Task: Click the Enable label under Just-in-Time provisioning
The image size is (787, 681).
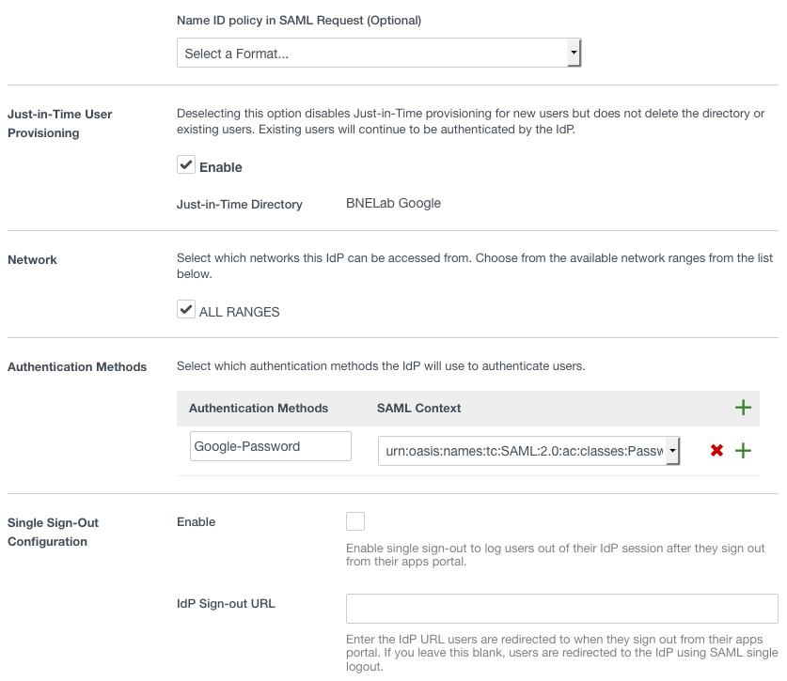Action: point(221,167)
